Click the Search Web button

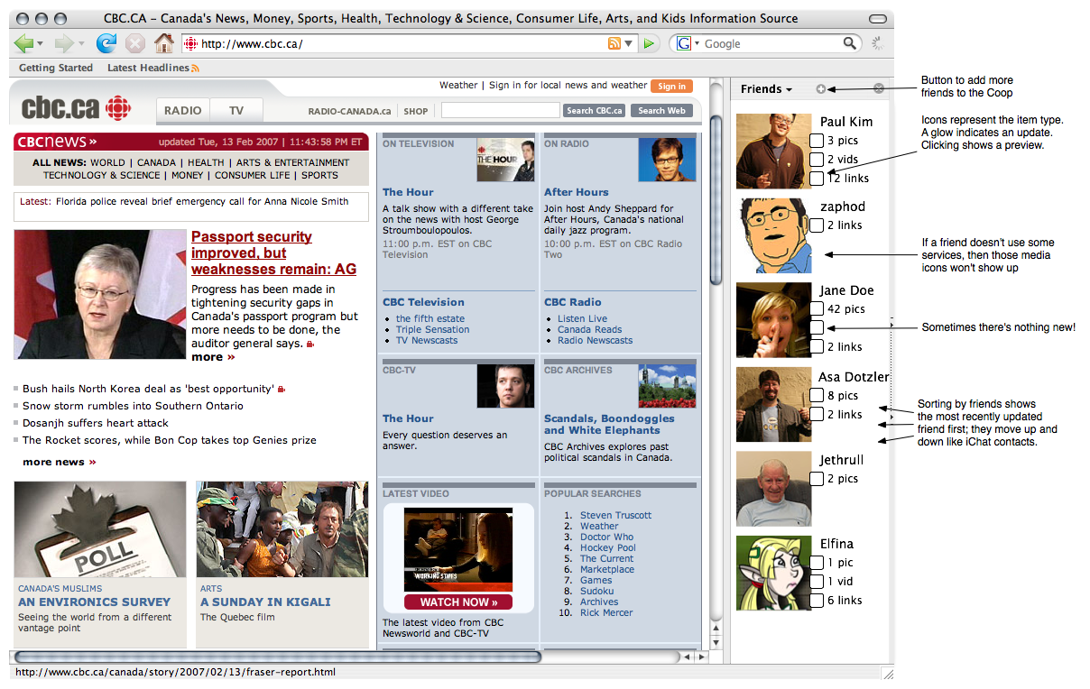coord(661,111)
